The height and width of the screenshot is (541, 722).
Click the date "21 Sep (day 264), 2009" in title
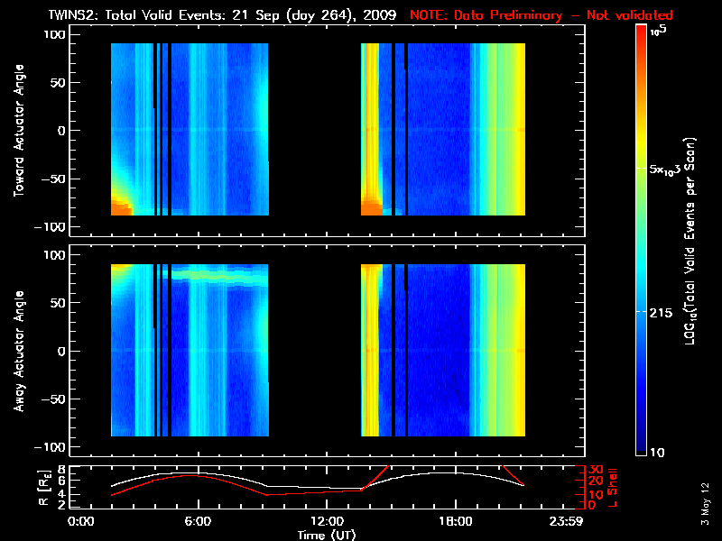point(314,15)
